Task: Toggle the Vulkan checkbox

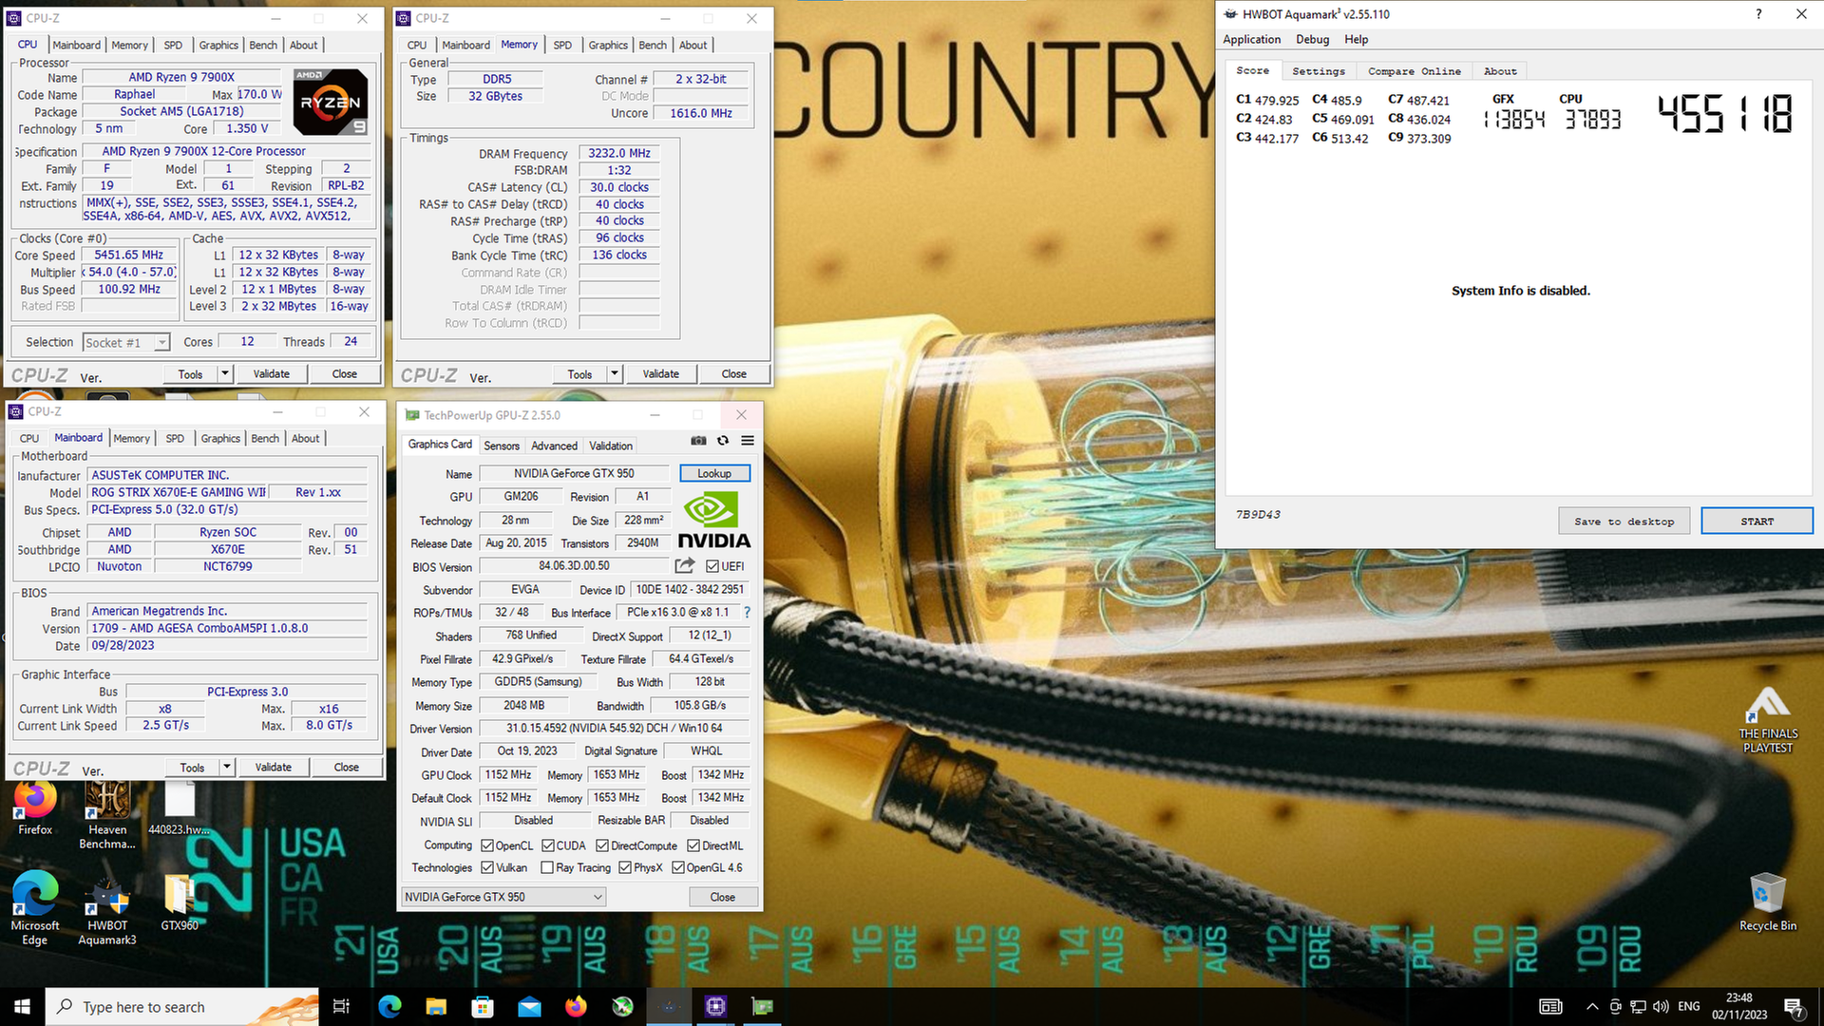Action: click(487, 867)
